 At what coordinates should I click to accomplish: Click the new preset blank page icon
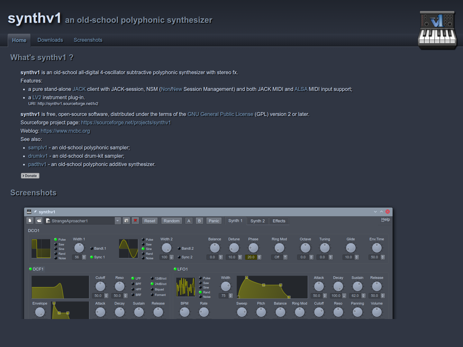tap(30, 221)
